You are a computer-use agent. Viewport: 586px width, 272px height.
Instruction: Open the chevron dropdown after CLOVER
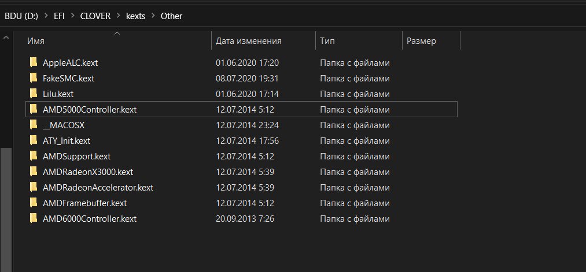118,16
